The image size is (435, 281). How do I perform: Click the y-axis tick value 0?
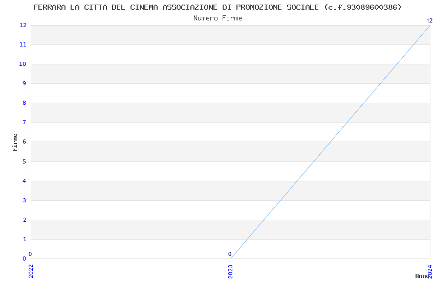pyautogui.click(x=25, y=259)
